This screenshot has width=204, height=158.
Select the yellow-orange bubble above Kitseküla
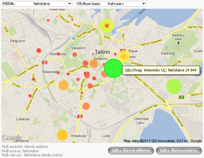click(x=62, y=135)
